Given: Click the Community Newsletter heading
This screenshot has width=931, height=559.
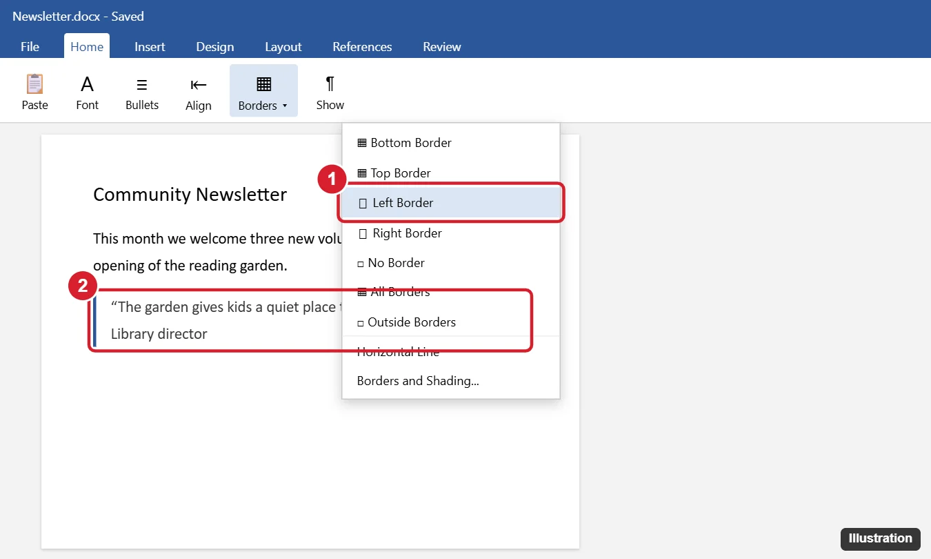Looking at the screenshot, I should [x=190, y=195].
